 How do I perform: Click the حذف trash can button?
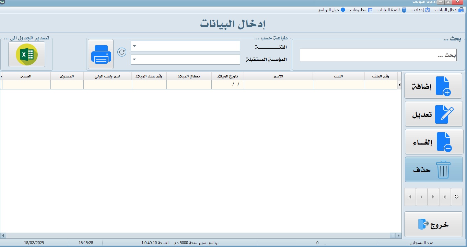click(434, 170)
